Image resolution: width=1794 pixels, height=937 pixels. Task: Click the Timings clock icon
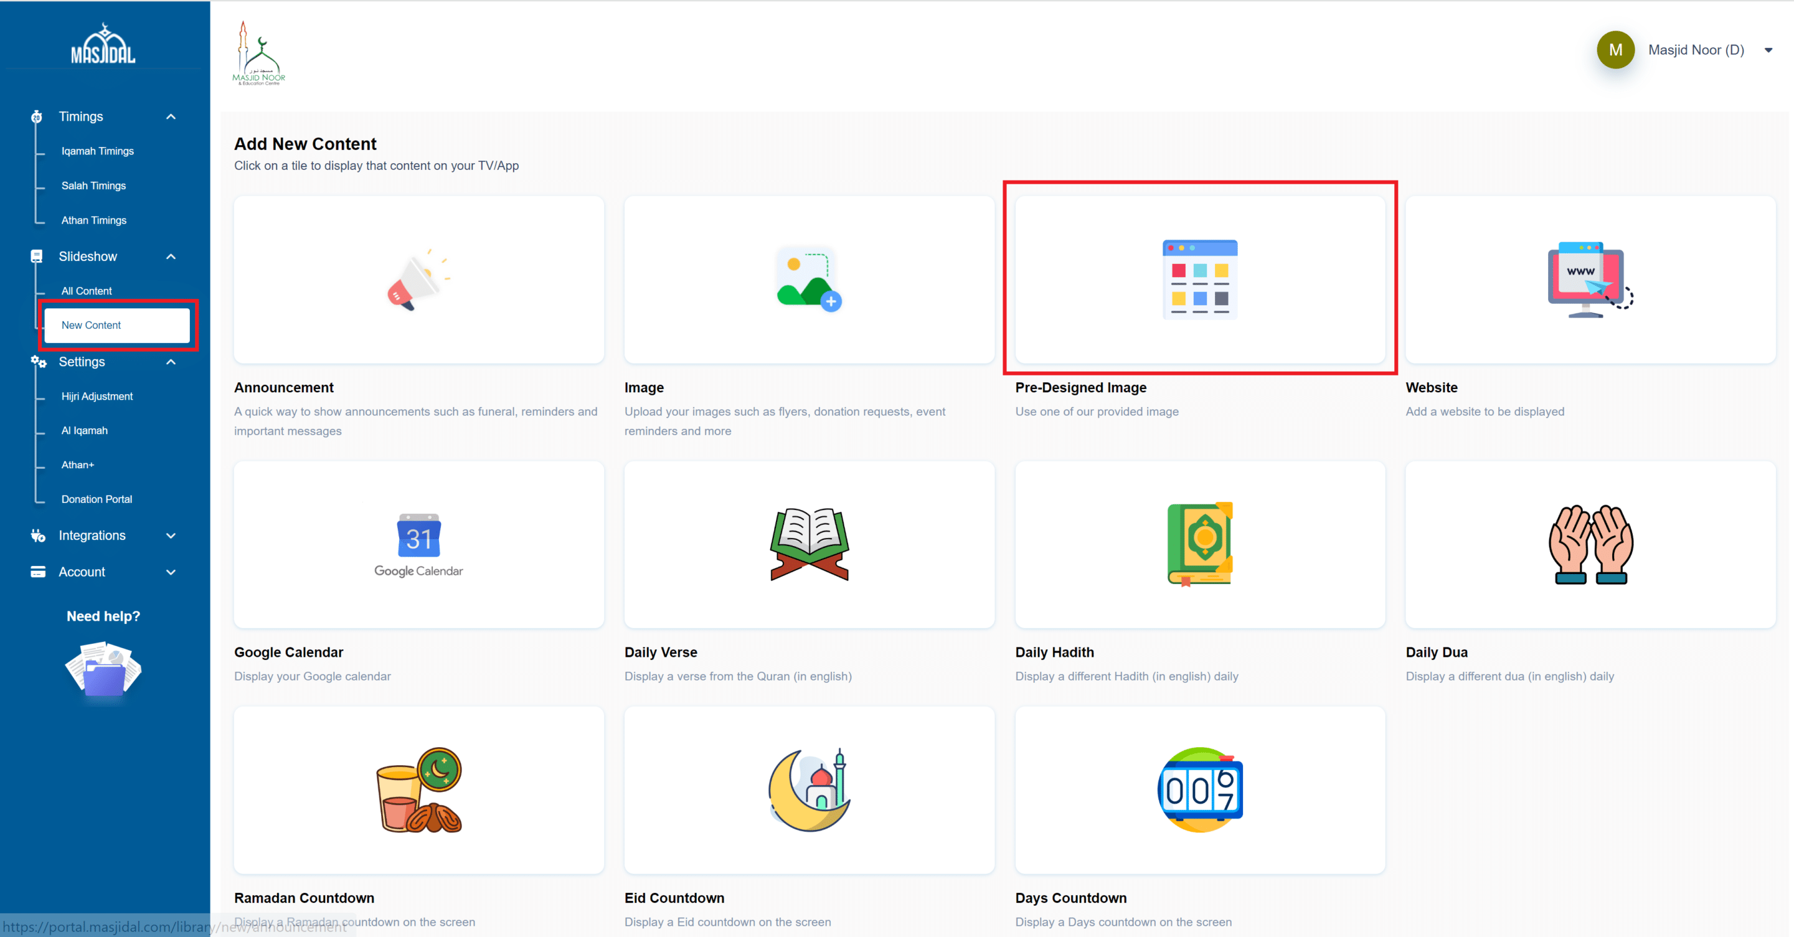tap(37, 116)
